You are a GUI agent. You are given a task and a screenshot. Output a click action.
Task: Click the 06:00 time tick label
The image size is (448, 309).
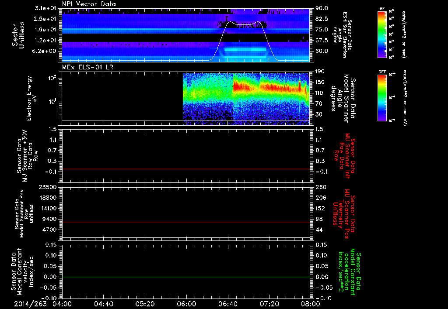pyautogui.click(x=186, y=304)
